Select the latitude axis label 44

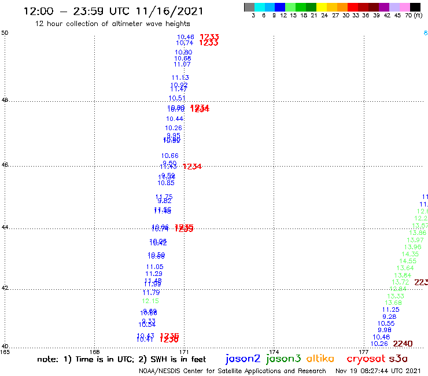click(x=5, y=227)
